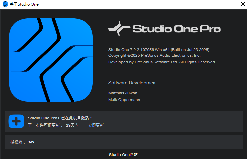The width and height of the screenshot is (247, 159).
Task: Click the Studio One icon in the title bar
Action: tap(5, 4)
